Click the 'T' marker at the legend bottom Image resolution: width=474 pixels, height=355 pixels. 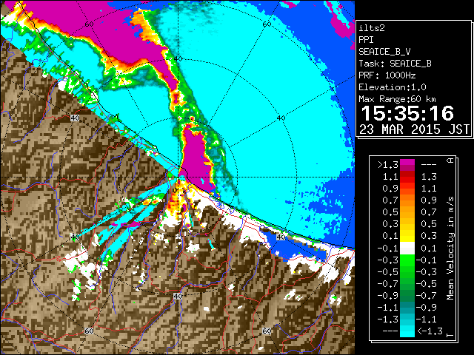click(450, 335)
